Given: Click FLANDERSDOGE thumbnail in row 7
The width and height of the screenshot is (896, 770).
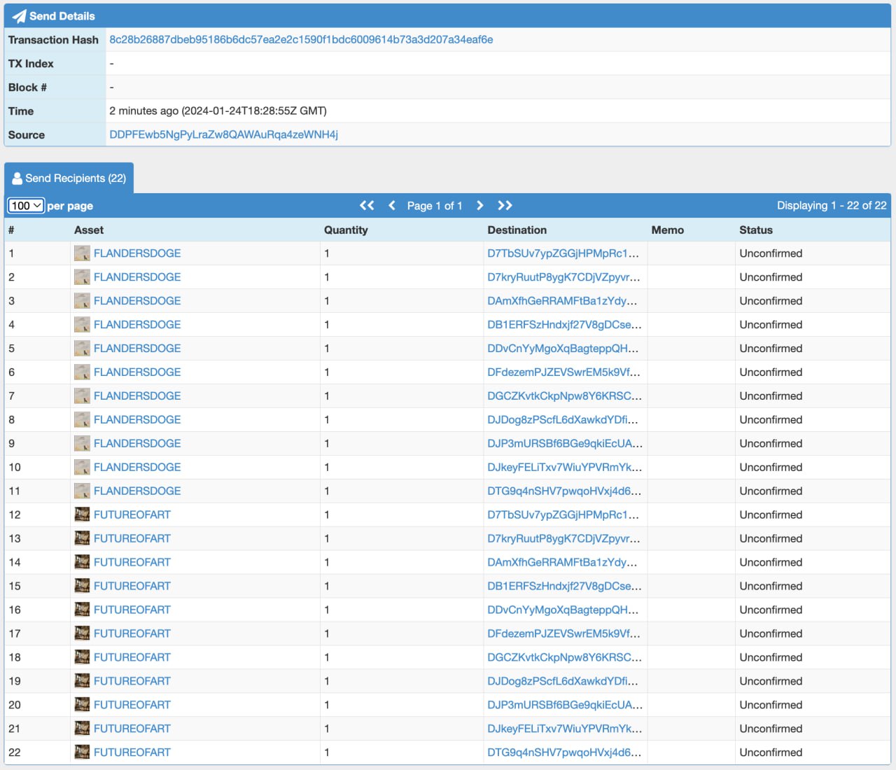Looking at the screenshot, I should [82, 396].
